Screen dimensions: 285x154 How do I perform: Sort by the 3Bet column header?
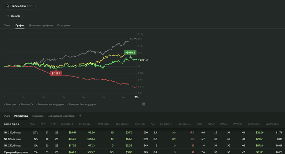point(199,124)
